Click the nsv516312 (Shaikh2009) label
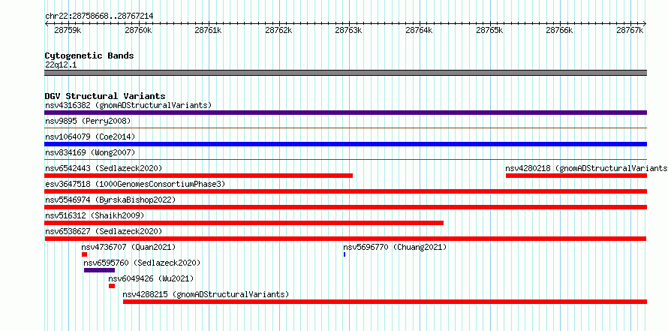Viewport: 668px width, 331px height. 95,215
